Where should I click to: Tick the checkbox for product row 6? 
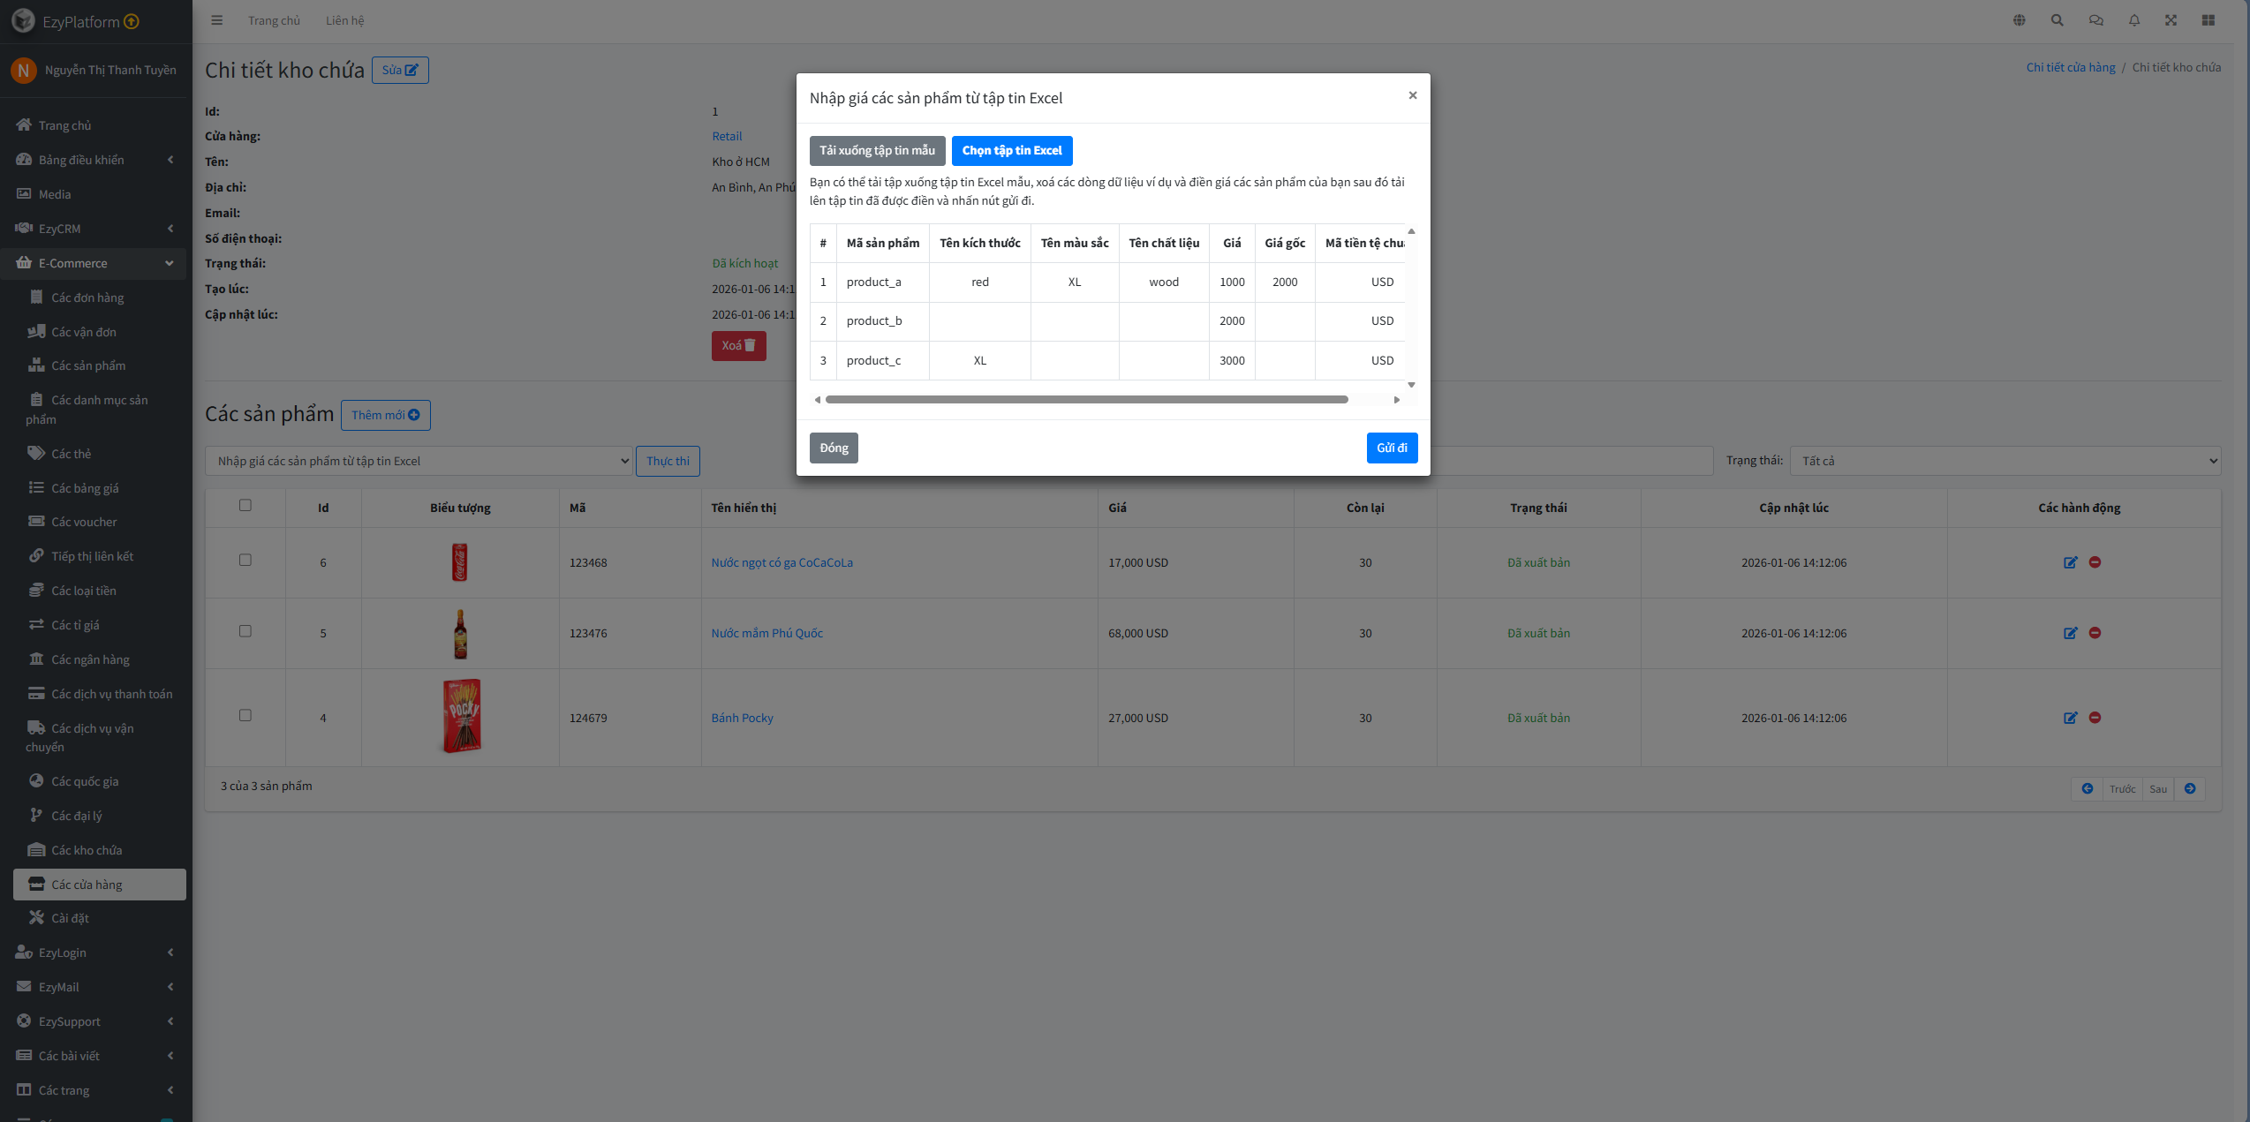pos(245,560)
